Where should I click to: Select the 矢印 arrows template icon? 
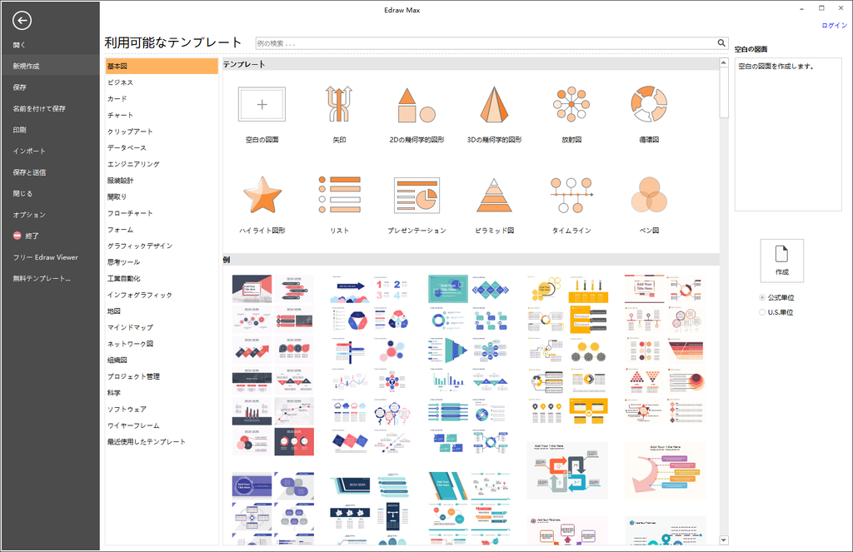(x=339, y=104)
